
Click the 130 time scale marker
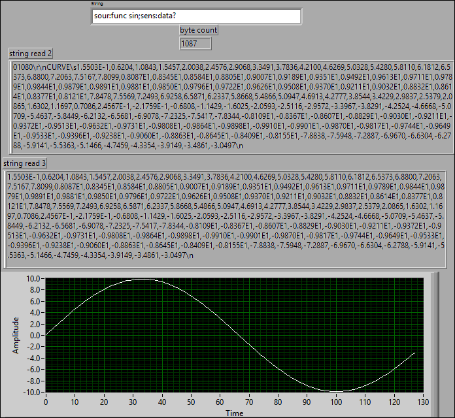point(424,402)
